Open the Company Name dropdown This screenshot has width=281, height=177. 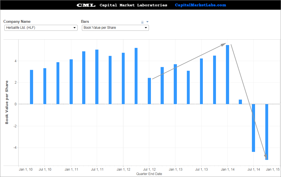pos(41,28)
